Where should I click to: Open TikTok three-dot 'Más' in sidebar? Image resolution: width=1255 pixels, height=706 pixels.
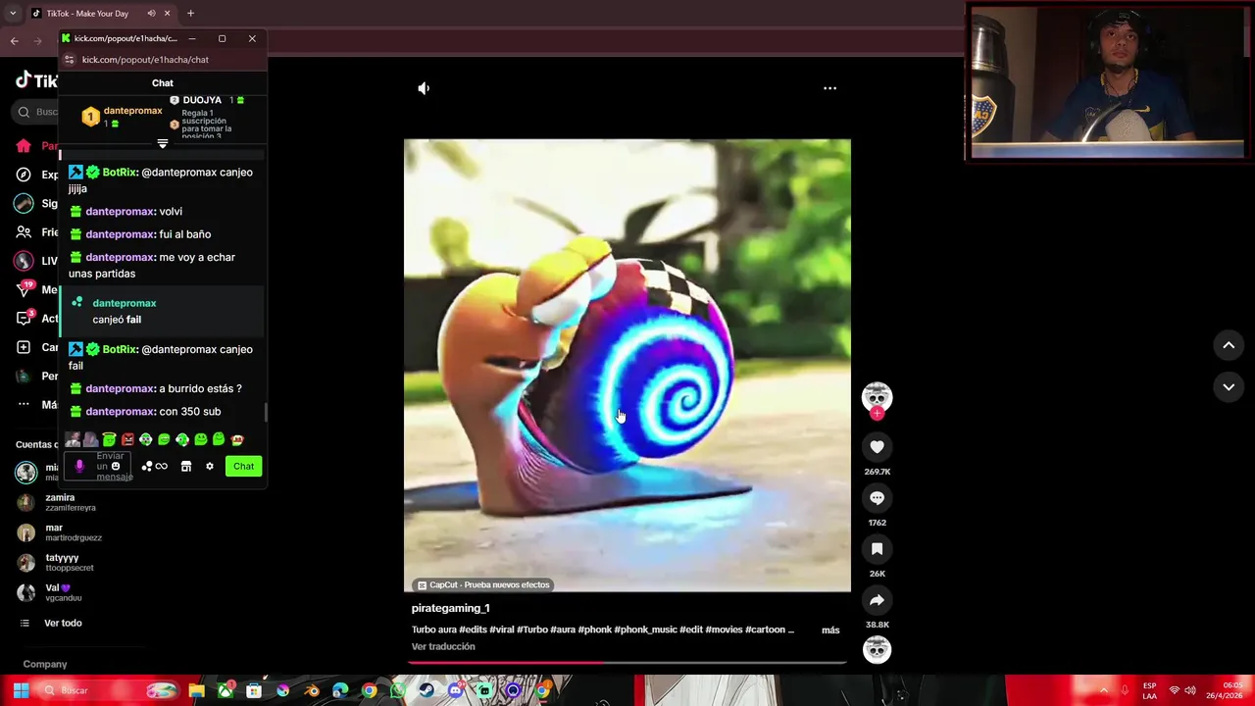(x=24, y=404)
